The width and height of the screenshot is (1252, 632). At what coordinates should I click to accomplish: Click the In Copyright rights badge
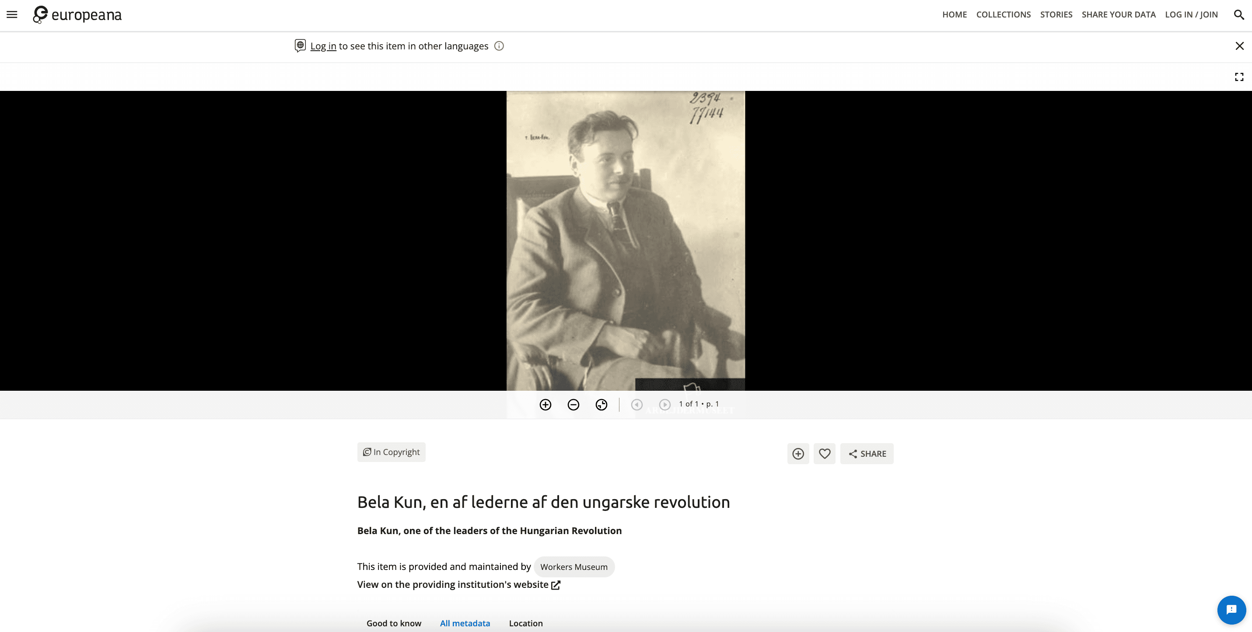tap(391, 452)
